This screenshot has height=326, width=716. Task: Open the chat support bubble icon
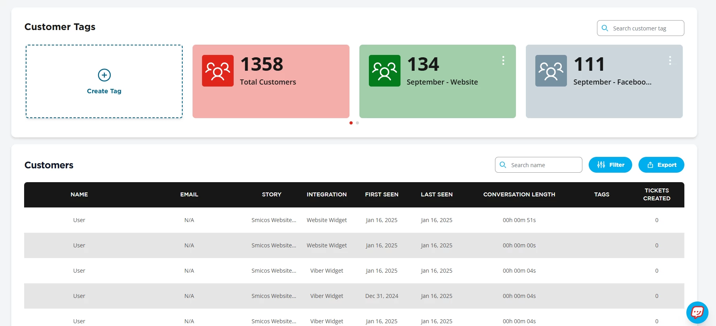point(697,312)
